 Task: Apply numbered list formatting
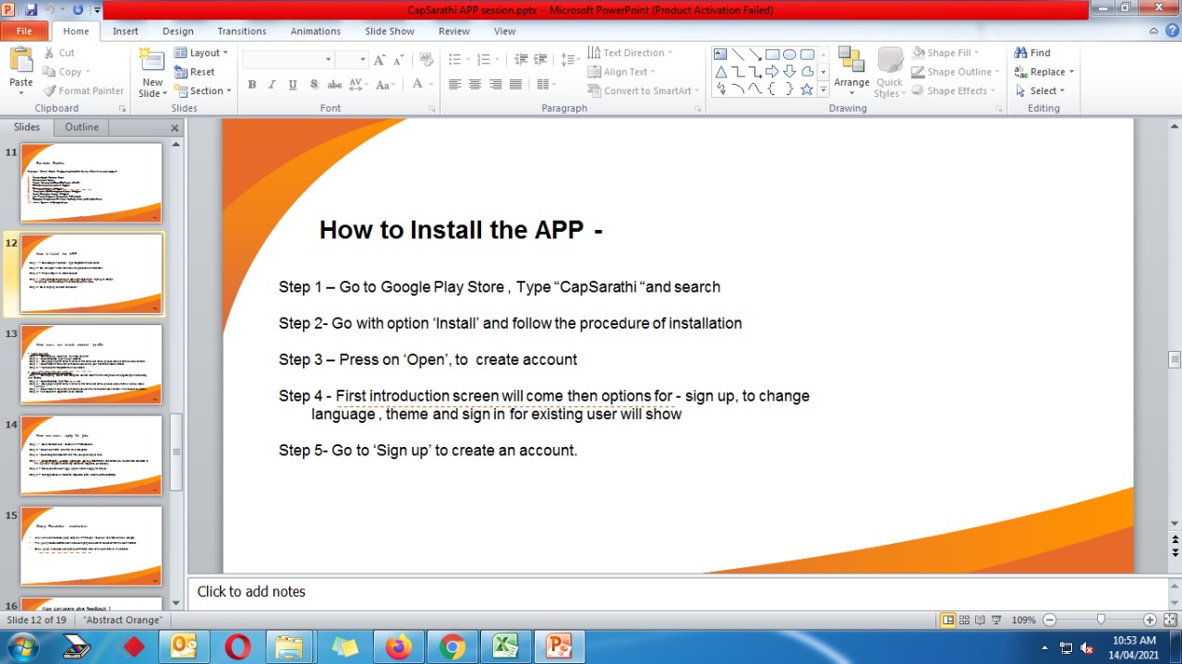[x=485, y=59]
